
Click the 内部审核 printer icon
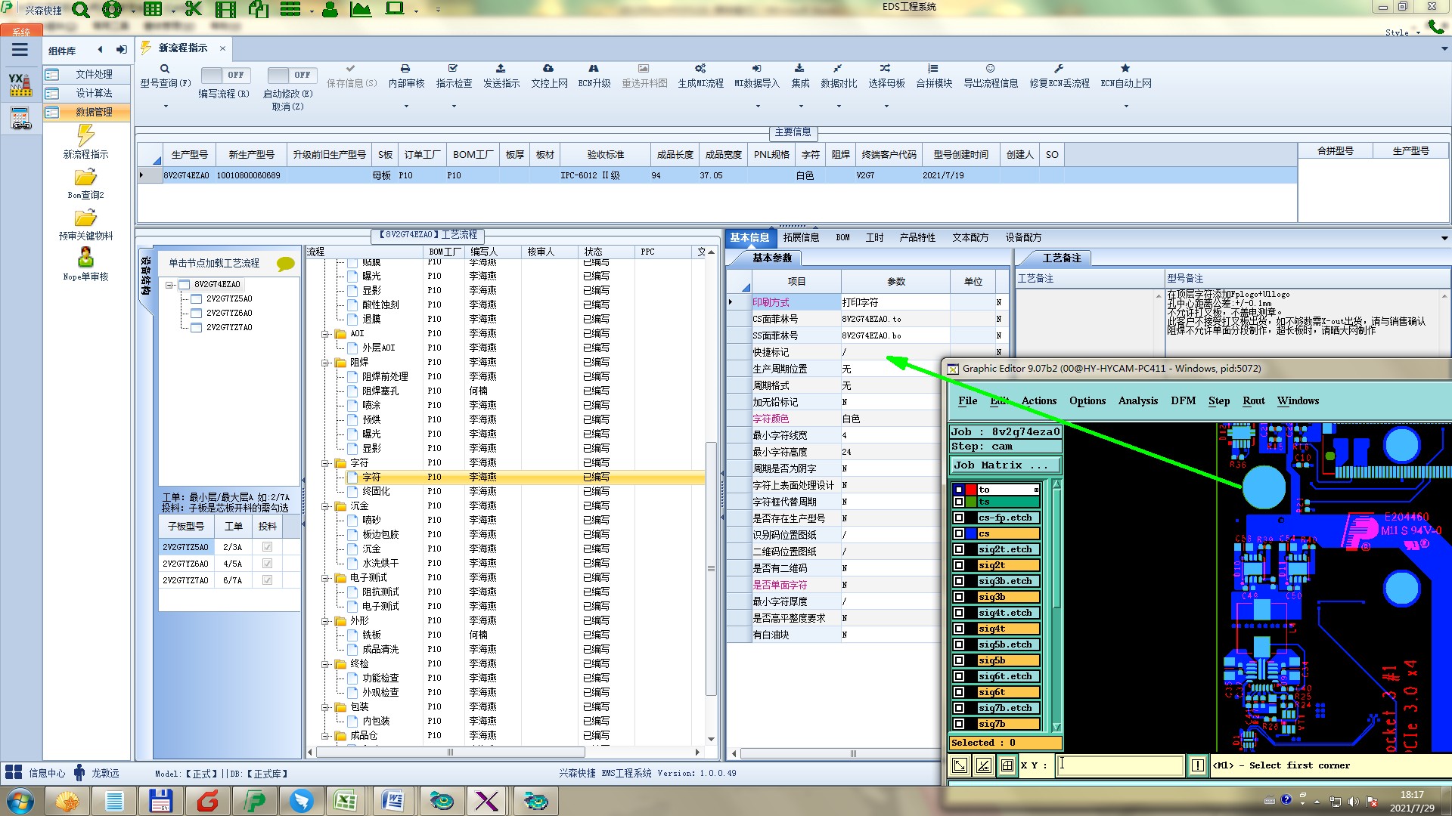pos(405,69)
